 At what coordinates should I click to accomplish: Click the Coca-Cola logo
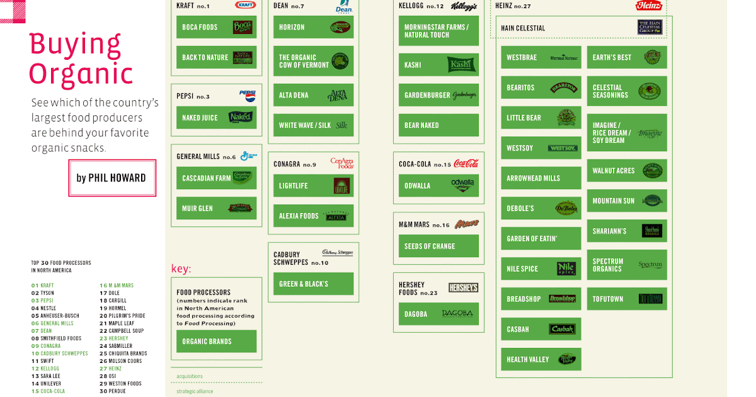coord(466,163)
